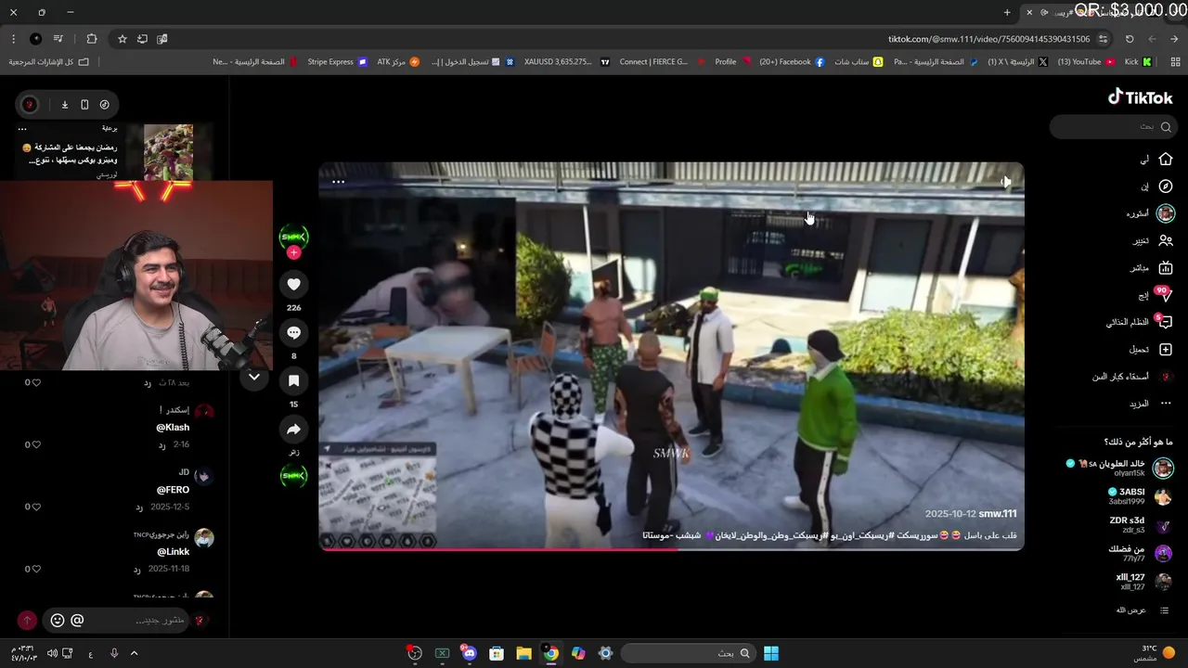Open the SMWK creator avatar above like button

tap(293, 237)
